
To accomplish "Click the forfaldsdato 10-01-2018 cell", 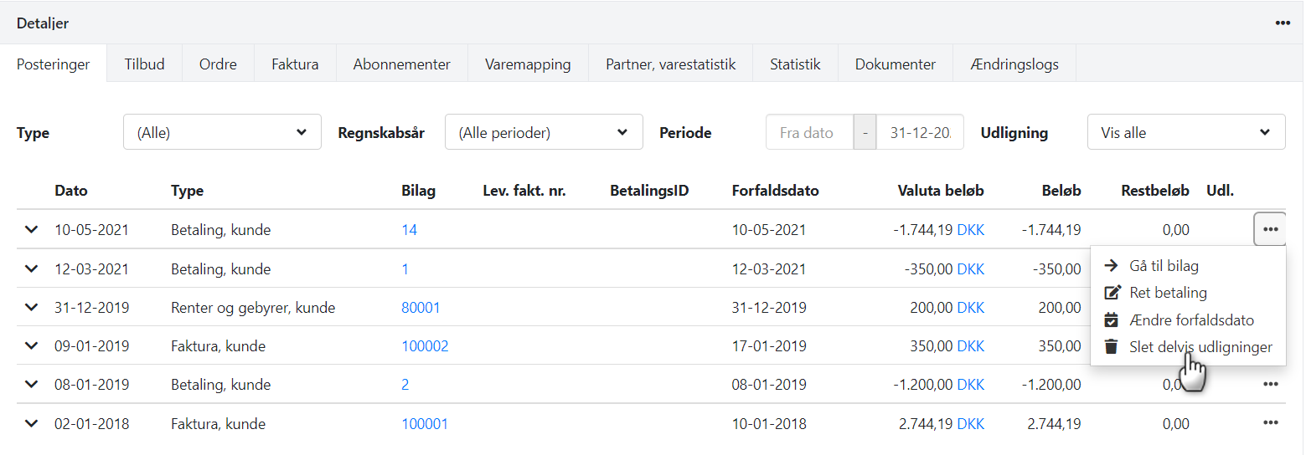I will (x=769, y=424).
